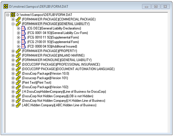The width and height of the screenshot is (174, 136).
Task: Click the DOCUMENT AUTOMATION LANGUAGE group icon
Action: coord(18,69)
